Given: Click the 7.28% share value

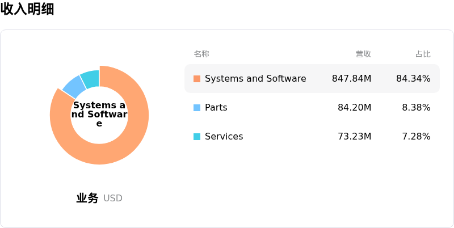Looking at the screenshot, I should click(x=416, y=137).
